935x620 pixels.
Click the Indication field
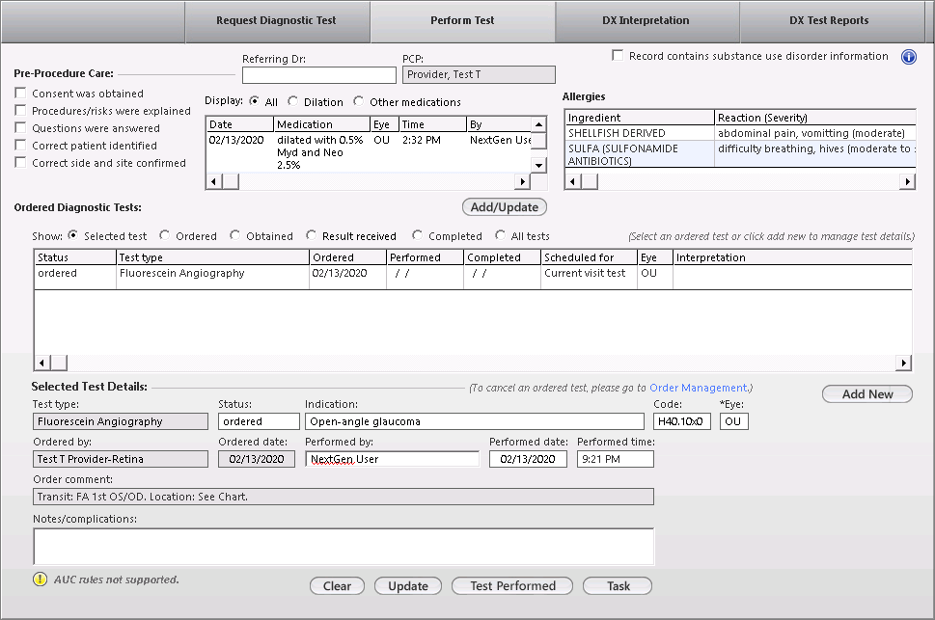coord(475,421)
